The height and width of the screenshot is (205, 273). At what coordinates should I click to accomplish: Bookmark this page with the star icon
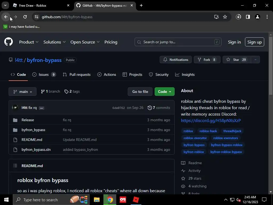225,17
